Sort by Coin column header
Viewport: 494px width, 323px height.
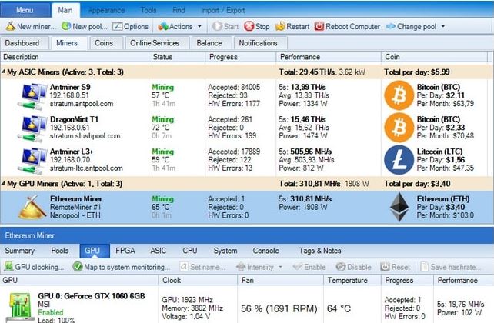435,57
